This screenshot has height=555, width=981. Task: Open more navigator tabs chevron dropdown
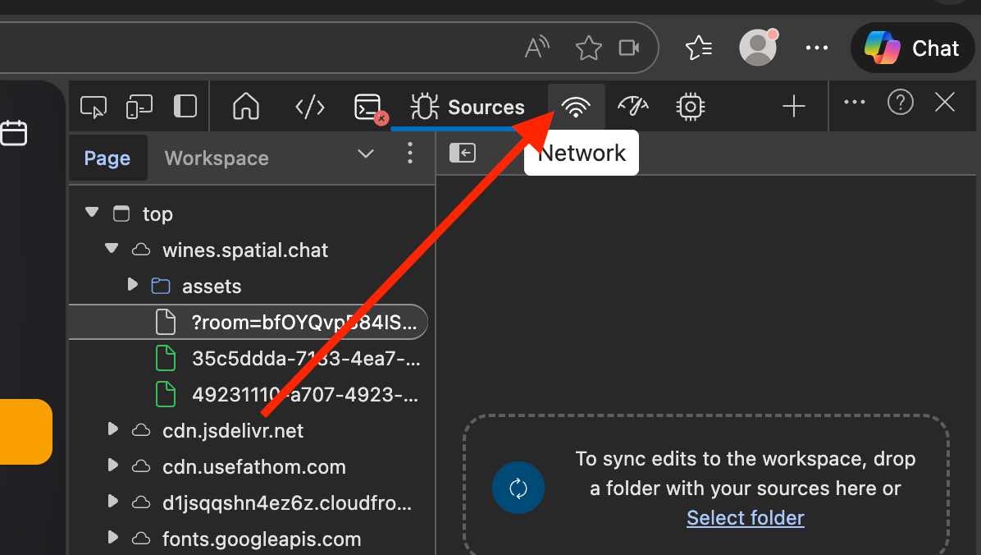pyautogui.click(x=365, y=154)
